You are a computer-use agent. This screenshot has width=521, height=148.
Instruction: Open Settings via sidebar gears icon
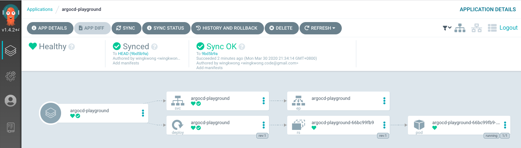click(x=11, y=76)
